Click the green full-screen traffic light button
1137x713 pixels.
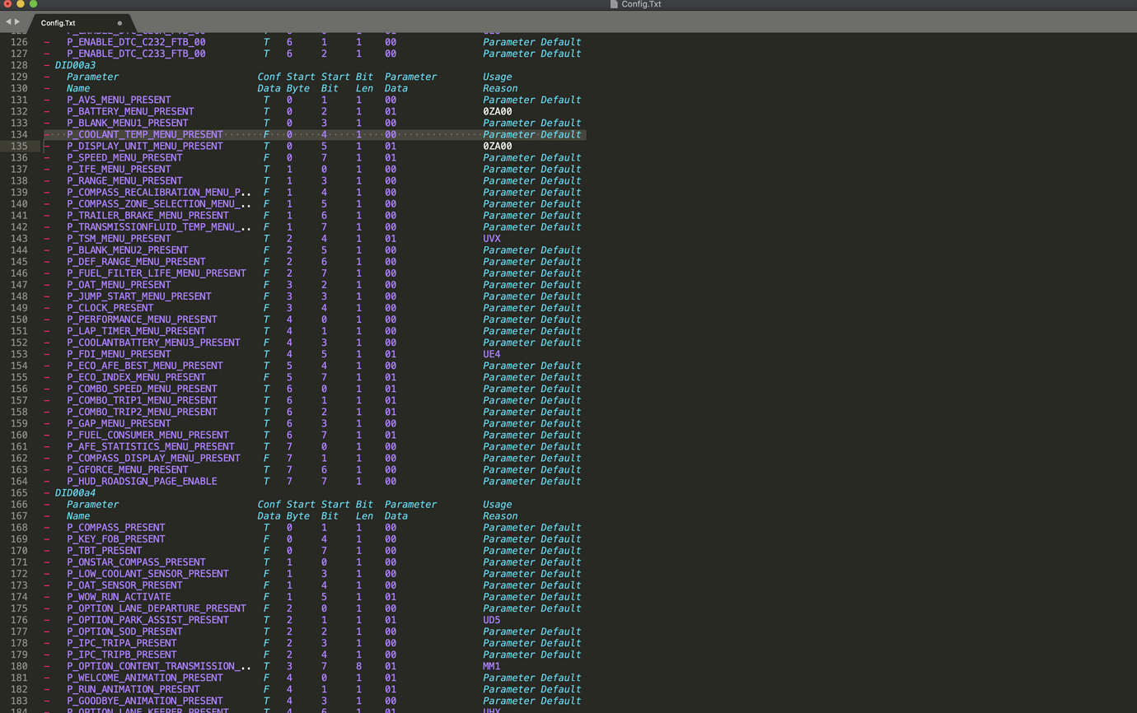[x=33, y=4]
